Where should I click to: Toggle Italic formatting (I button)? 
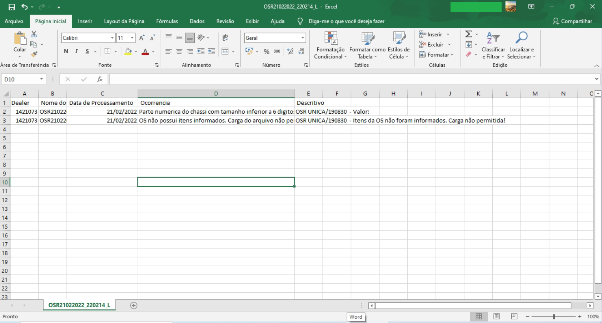76,51
